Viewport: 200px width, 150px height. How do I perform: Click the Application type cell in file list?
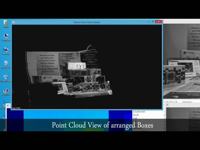[x=187, y=102]
